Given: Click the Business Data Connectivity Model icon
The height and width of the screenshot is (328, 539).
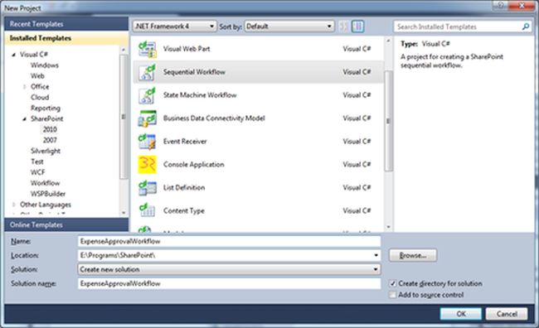Looking at the screenshot, I should (x=147, y=118).
